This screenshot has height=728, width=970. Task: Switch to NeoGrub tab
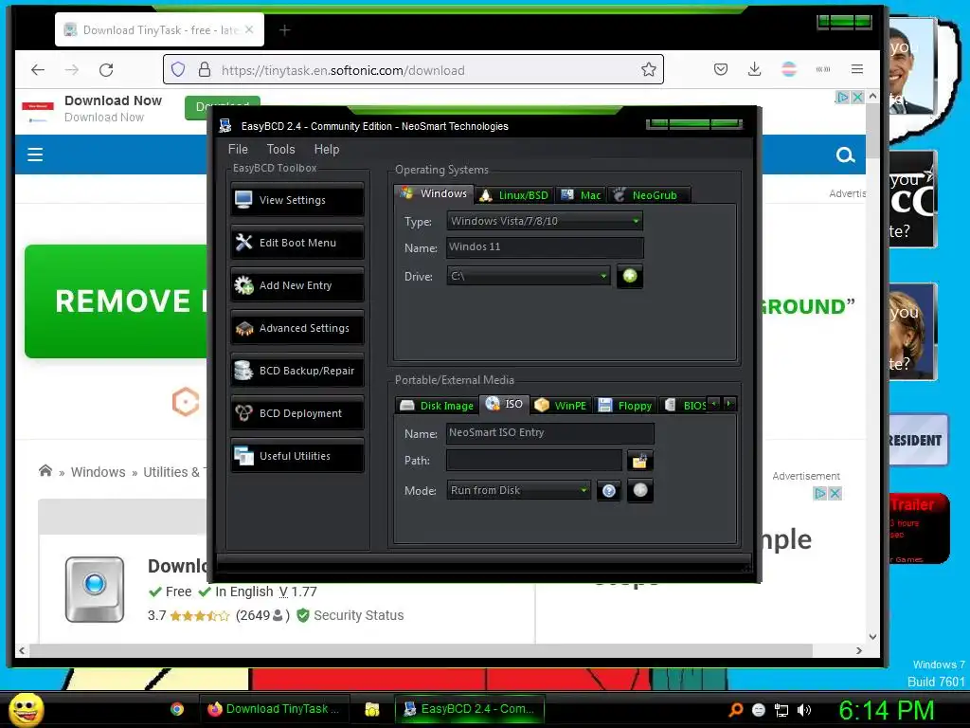click(x=648, y=195)
